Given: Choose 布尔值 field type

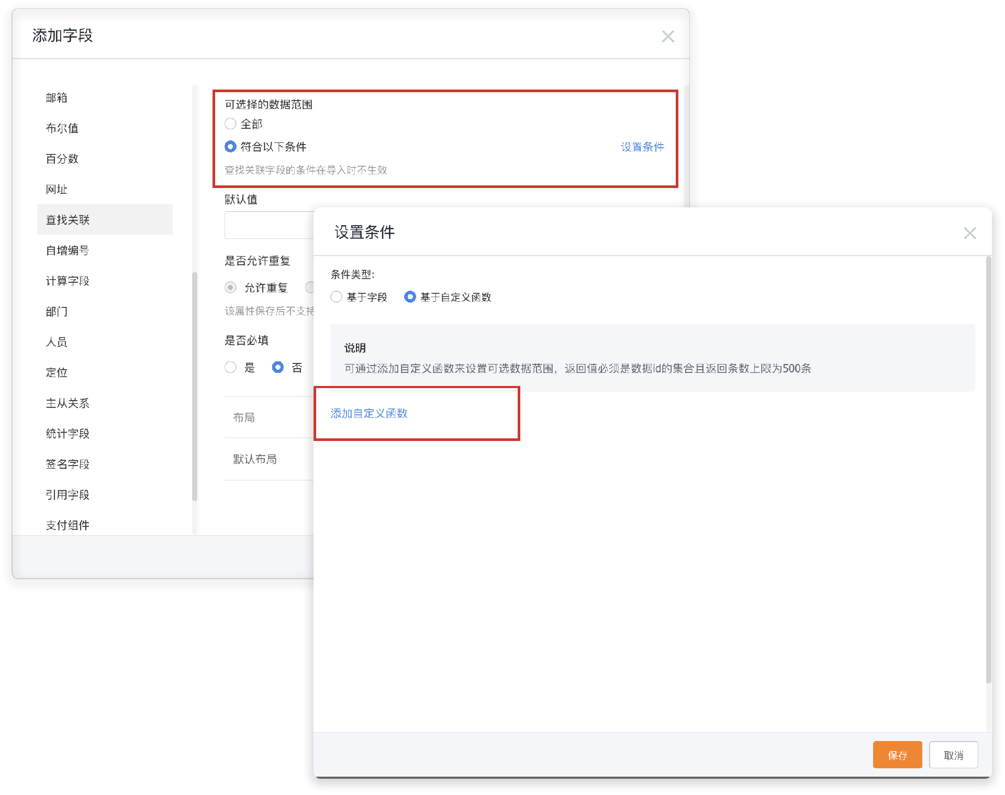Looking at the screenshot, I should pyautogui.click(x=105, y=128).
